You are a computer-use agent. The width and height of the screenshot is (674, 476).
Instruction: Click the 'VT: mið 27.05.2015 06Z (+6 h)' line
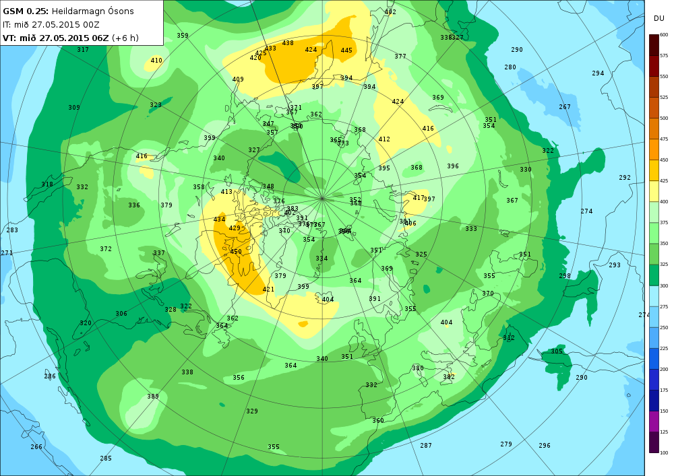[71, 38]
